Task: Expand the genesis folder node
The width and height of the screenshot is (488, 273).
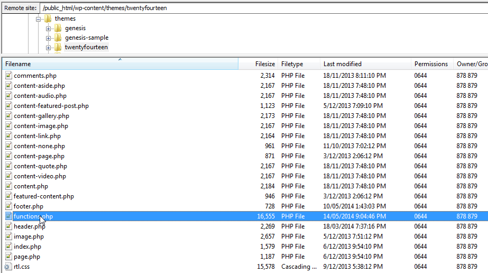Action: click(49, 28)
